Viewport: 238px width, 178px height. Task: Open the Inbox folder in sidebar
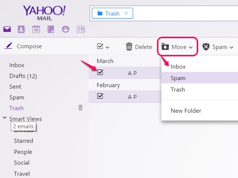(x=17, y=65)
